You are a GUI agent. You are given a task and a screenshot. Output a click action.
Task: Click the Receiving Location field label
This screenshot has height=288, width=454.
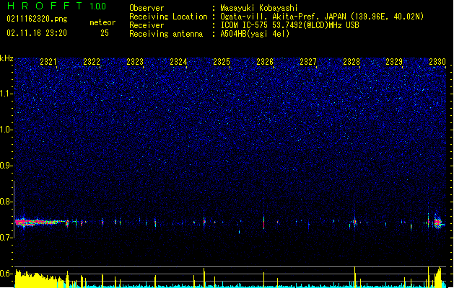coord(168,17)
